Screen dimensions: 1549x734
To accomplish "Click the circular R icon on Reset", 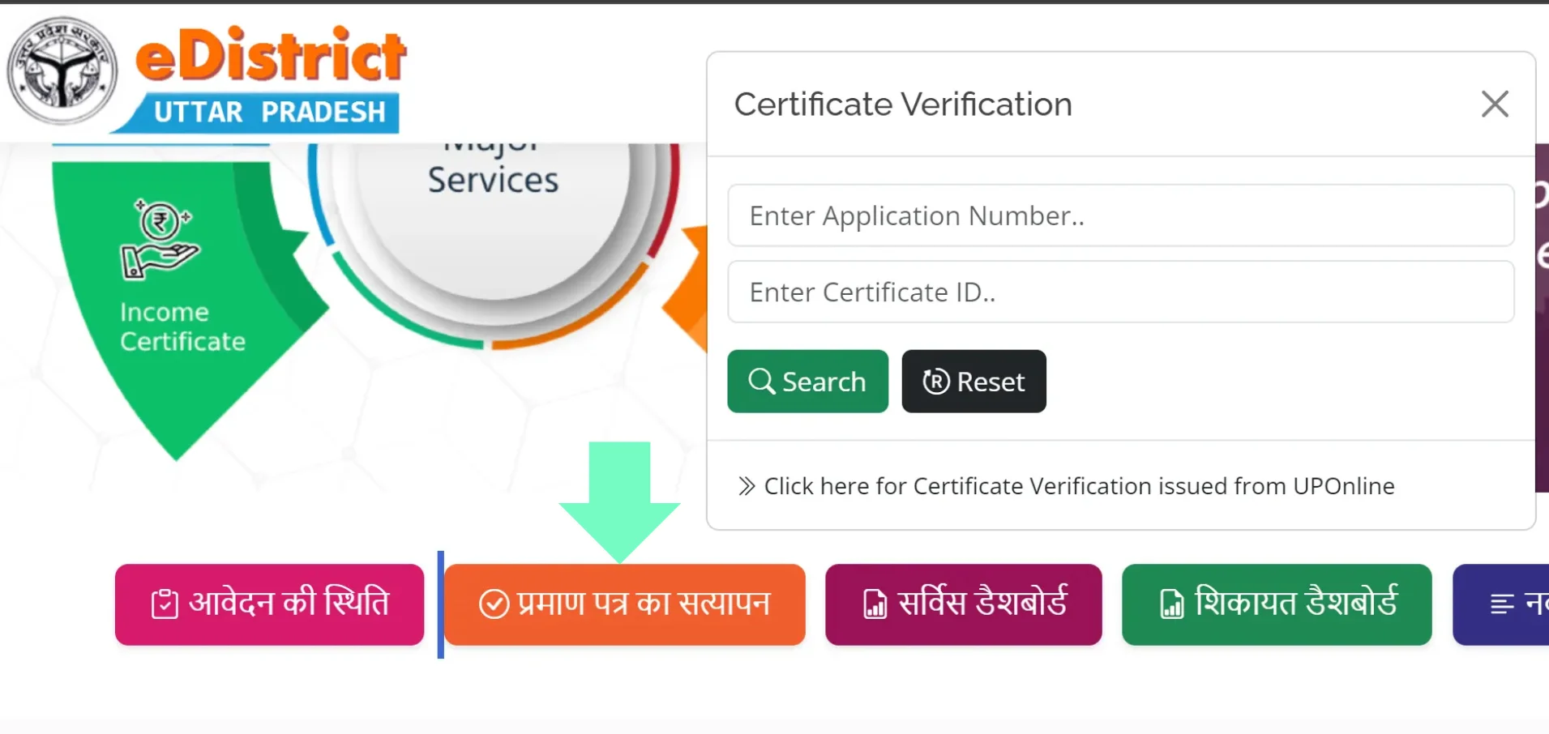I will pyautogui.click(x=935, y=381).
